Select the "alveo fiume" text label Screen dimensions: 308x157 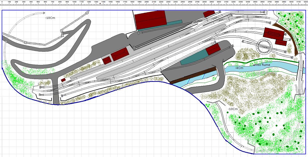point(262,65)
